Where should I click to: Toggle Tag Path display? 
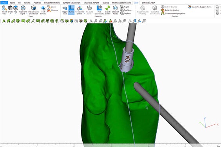click(x=125, y=13)
